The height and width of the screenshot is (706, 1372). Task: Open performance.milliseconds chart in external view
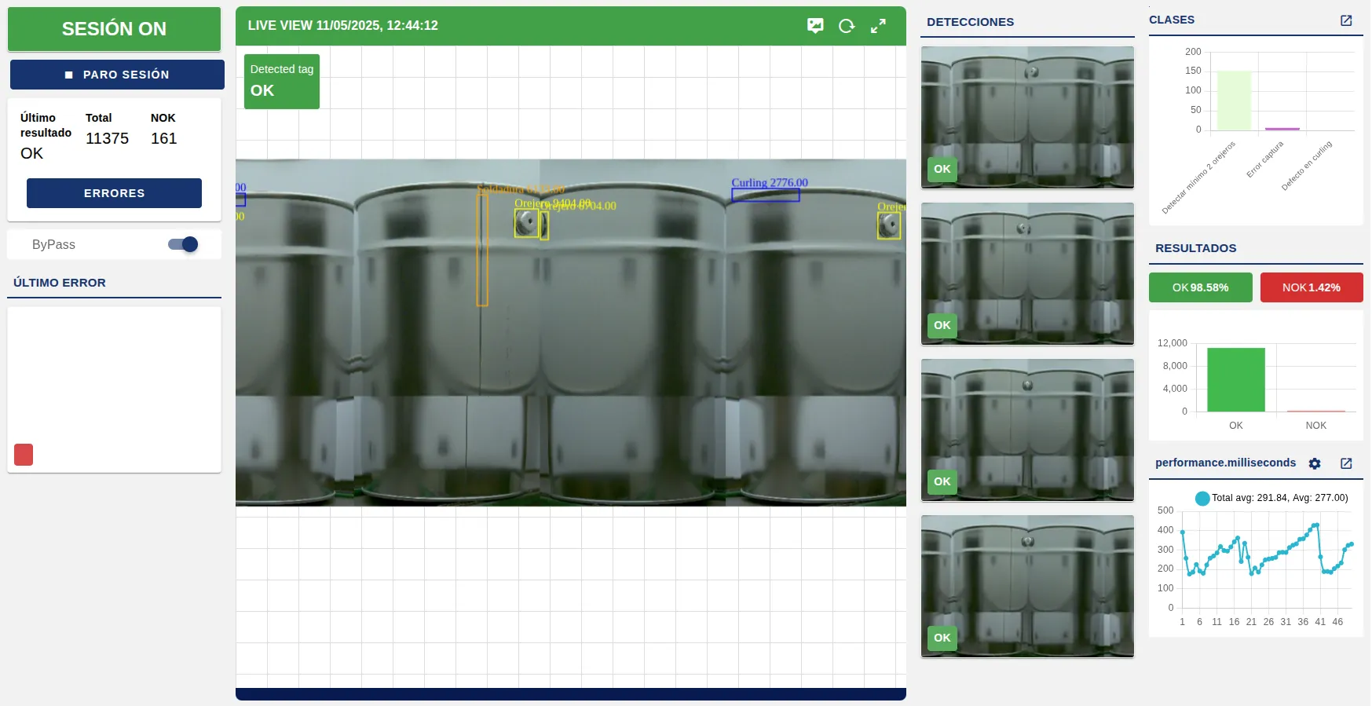pyautogui.click(x=1346, y=463)
